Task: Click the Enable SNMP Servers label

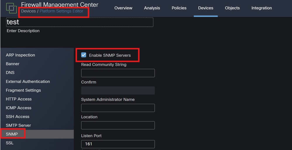Action: (x=110, y=55)
